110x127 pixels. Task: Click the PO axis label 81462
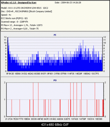53,119
